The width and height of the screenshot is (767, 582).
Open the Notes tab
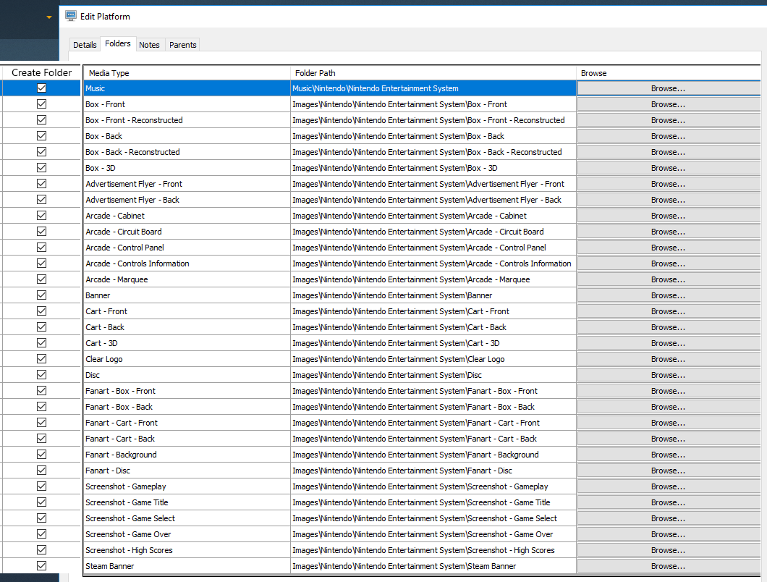coord(149,45)
